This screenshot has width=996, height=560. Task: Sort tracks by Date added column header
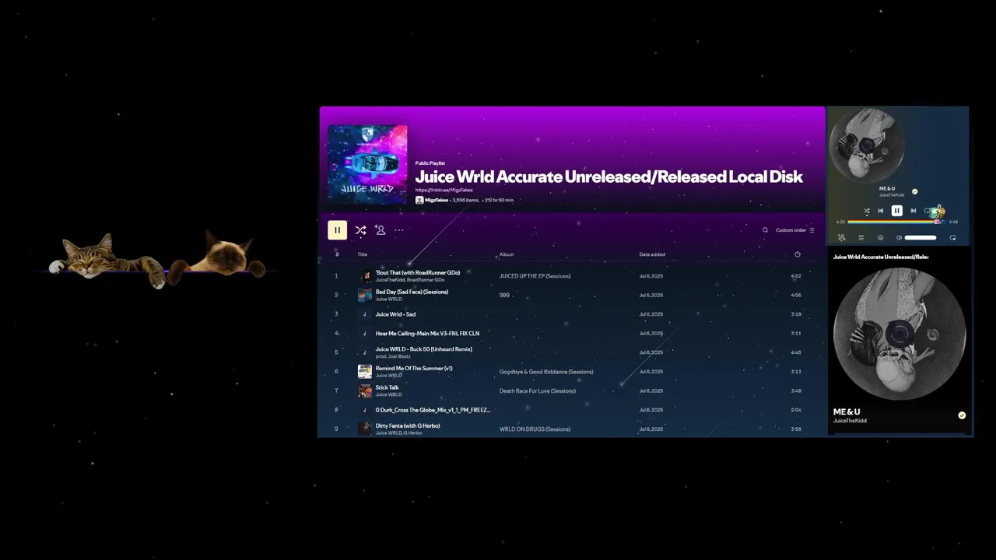[x=652, y=254]
